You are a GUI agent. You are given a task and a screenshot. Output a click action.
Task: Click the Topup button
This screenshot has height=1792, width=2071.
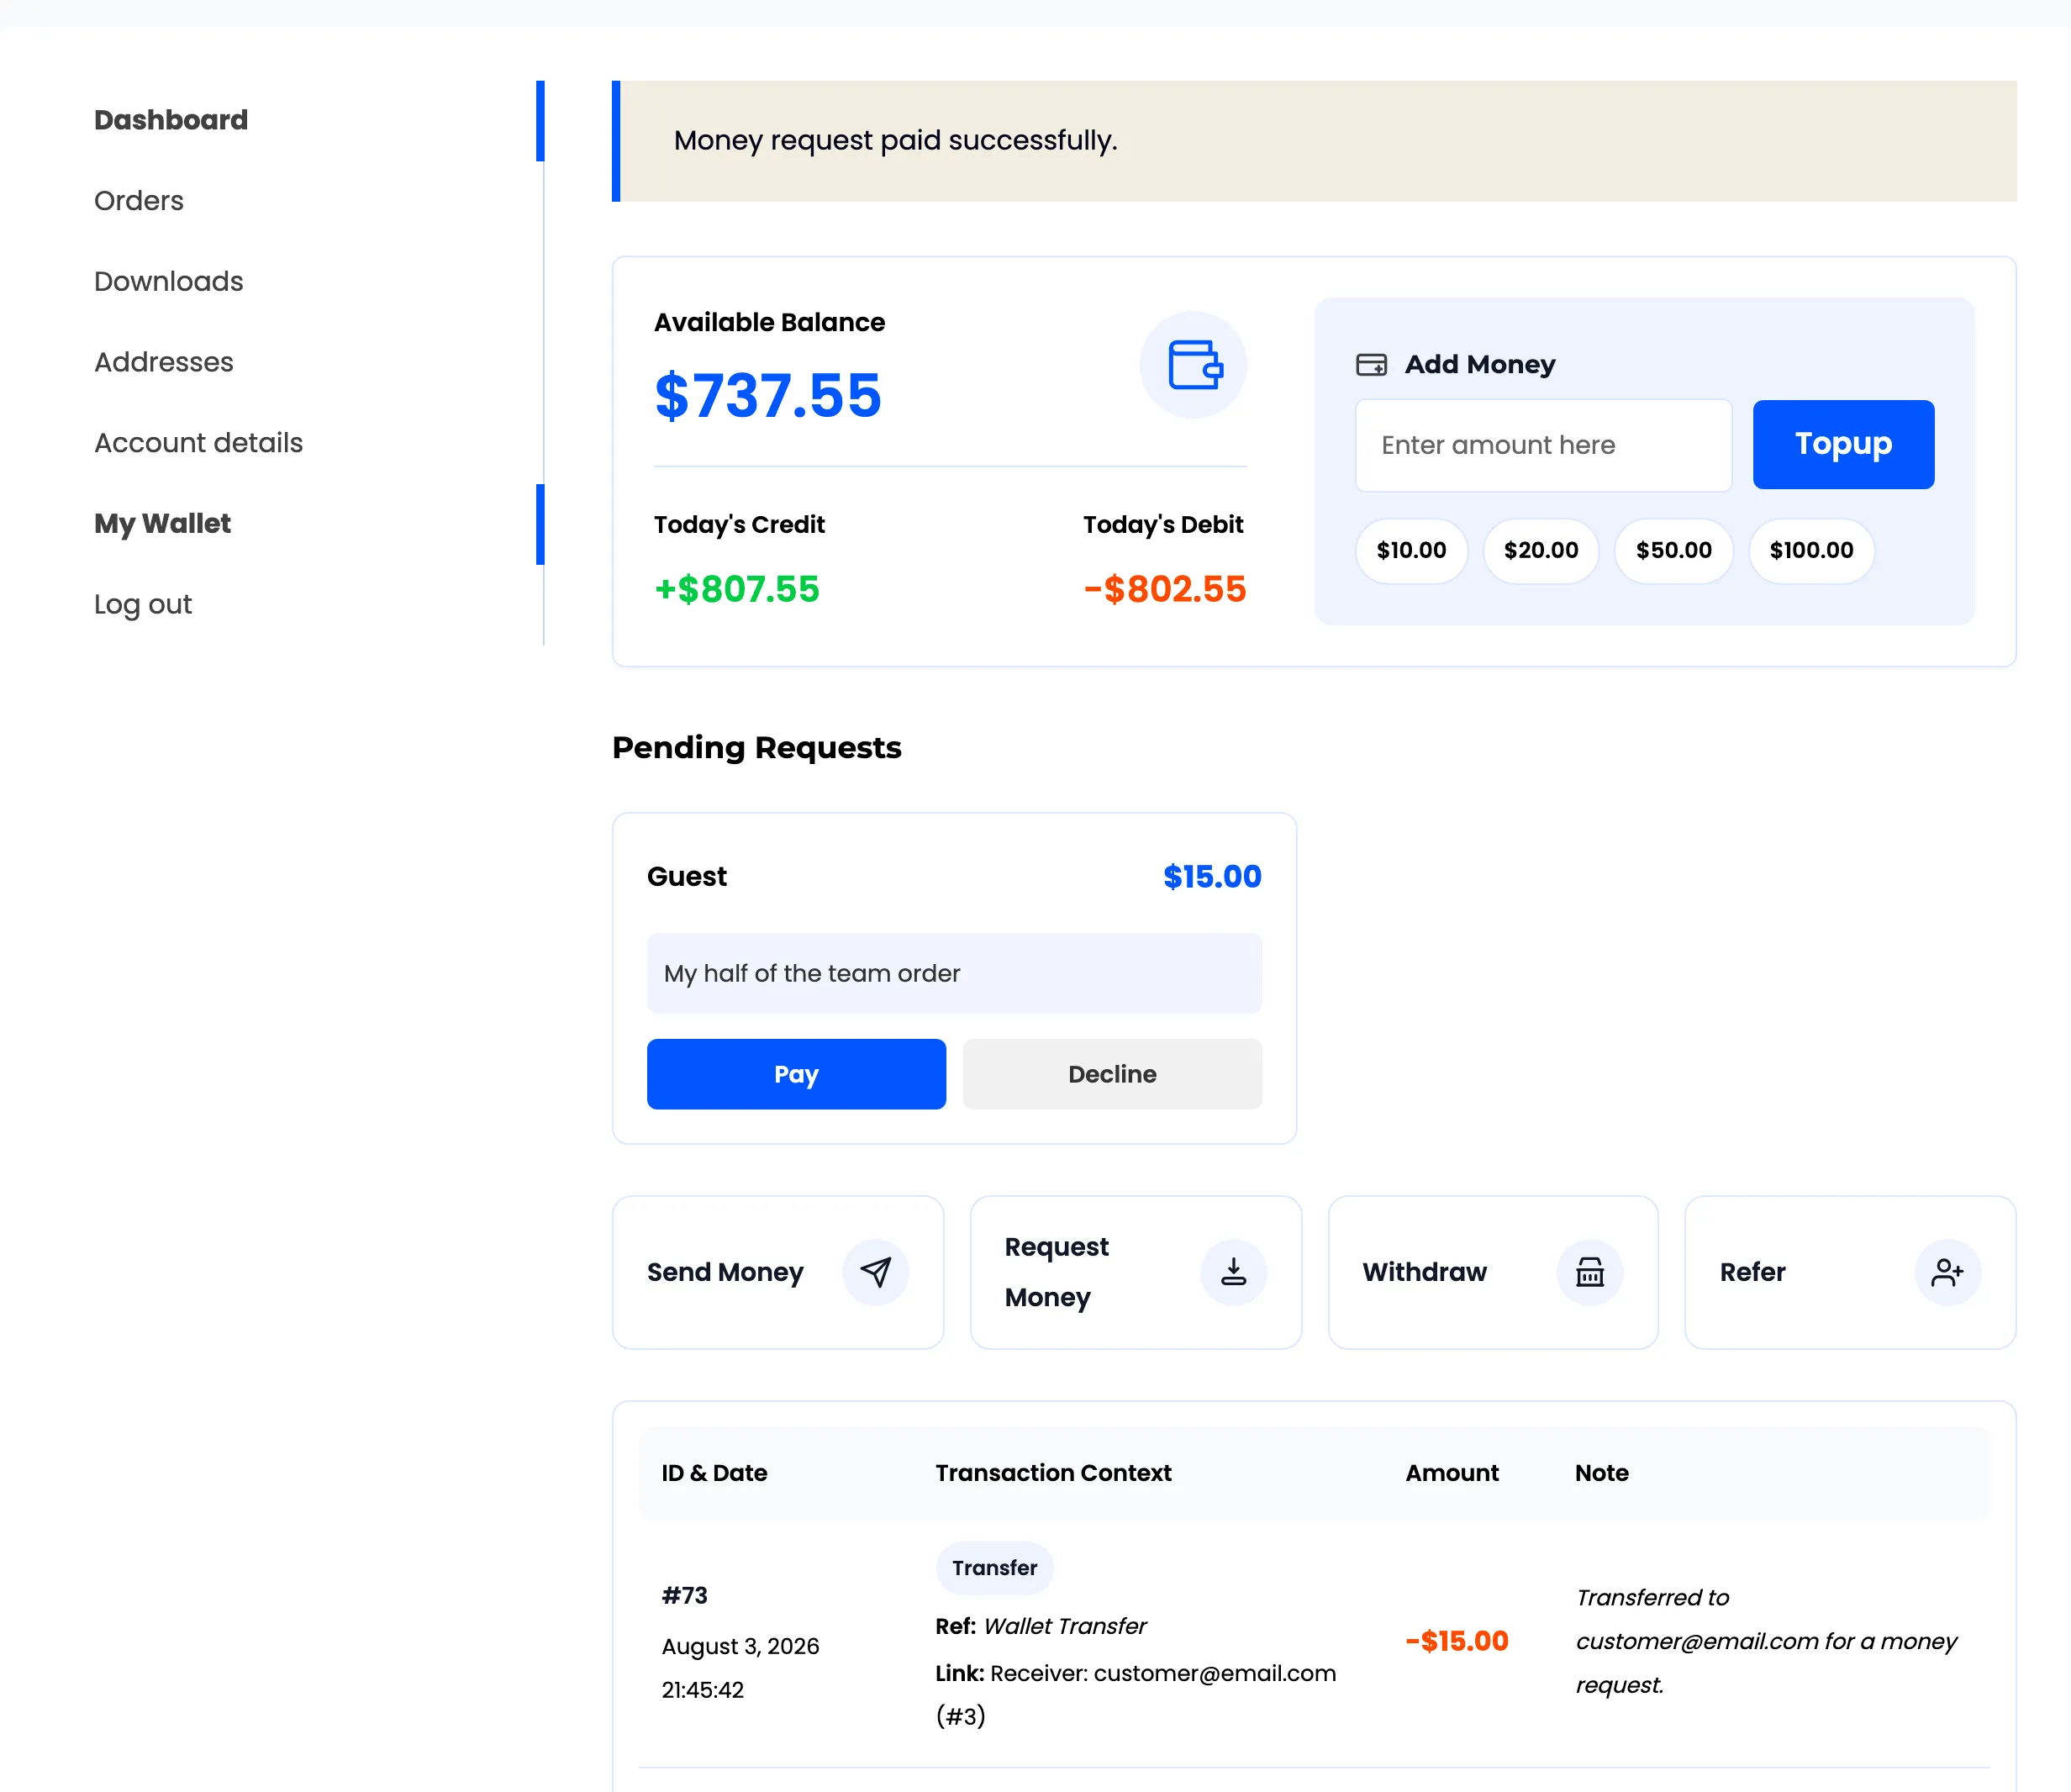point(1843,444)
